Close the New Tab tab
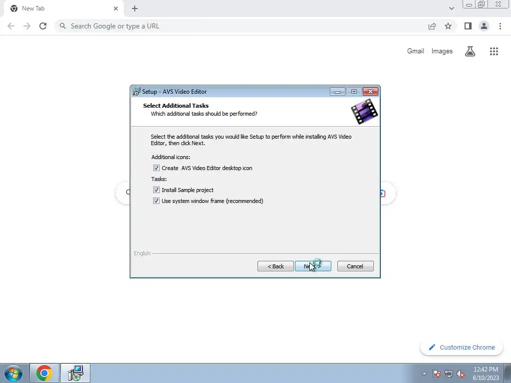Image resolution: width=511 pixels, height=383 pixels. coord(116,8)
